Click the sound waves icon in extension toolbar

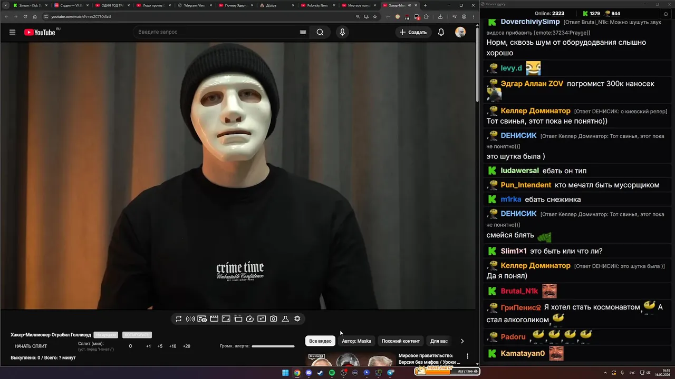coord(190,319)
